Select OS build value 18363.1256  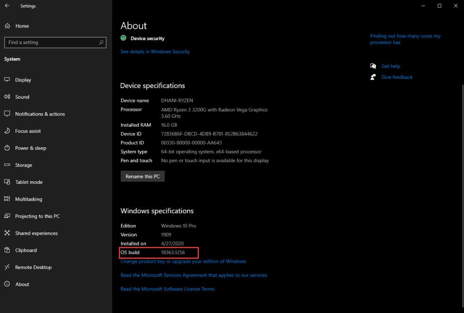173,252
